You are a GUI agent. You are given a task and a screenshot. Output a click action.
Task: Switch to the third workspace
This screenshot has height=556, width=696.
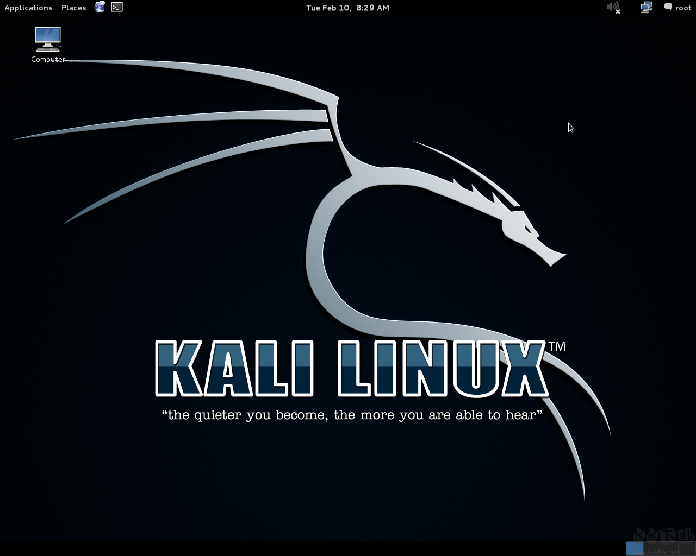(669, 548)
